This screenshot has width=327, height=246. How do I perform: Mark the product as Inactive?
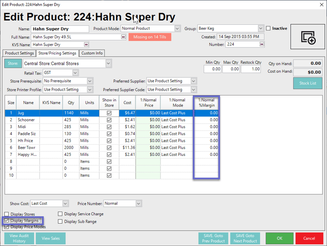pos(268,29)
